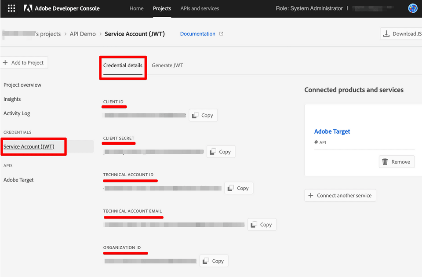Open Adobe Target under APIs sidebar
Viewport: 422px width, 277px height.
point(18,180)
